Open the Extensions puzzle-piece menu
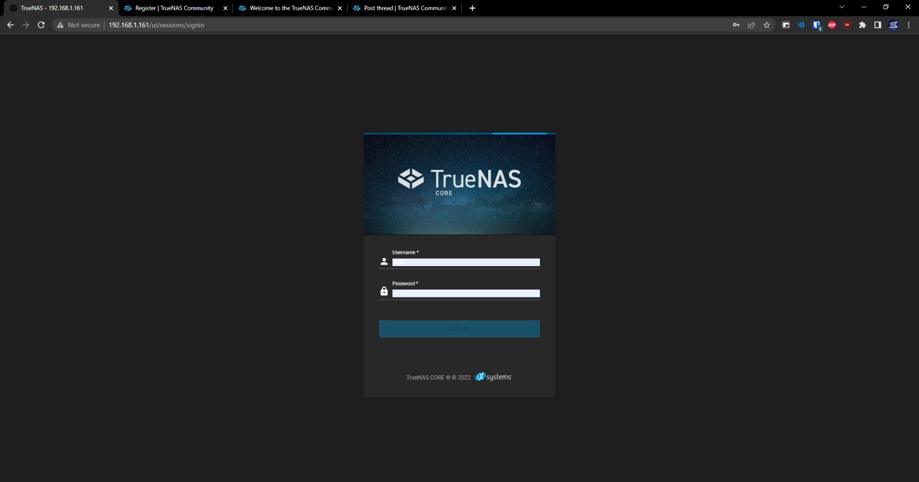 coord(862,25)
